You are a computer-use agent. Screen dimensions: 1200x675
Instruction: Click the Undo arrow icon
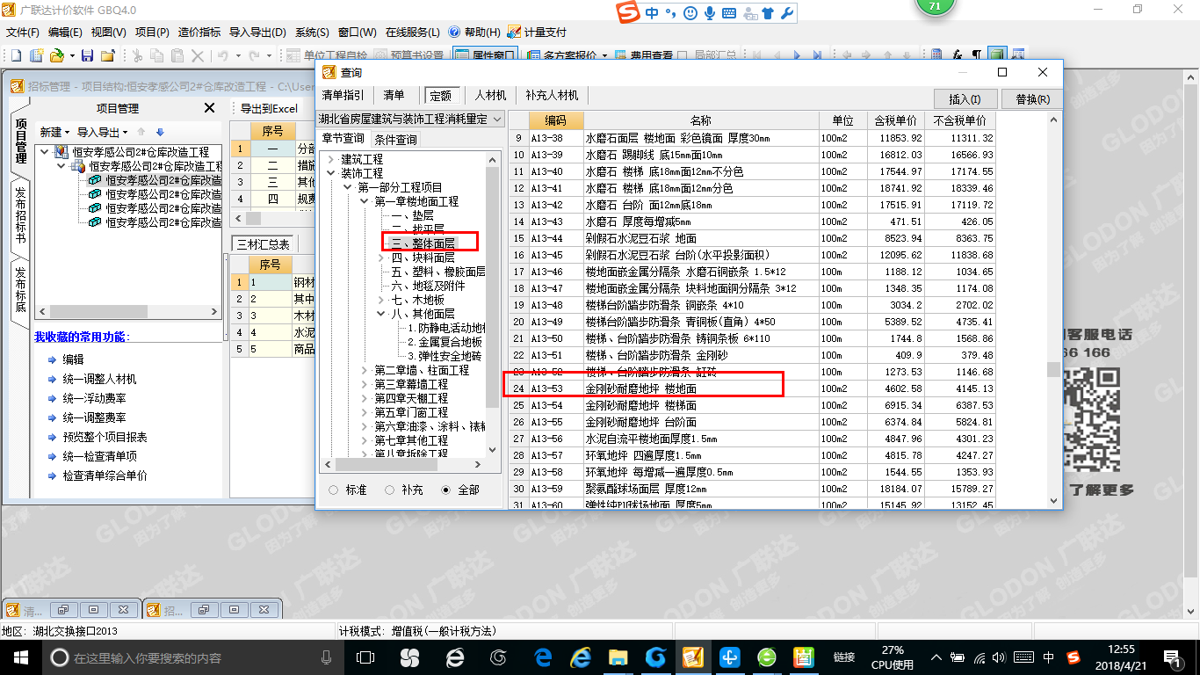(x=223, y=55)
